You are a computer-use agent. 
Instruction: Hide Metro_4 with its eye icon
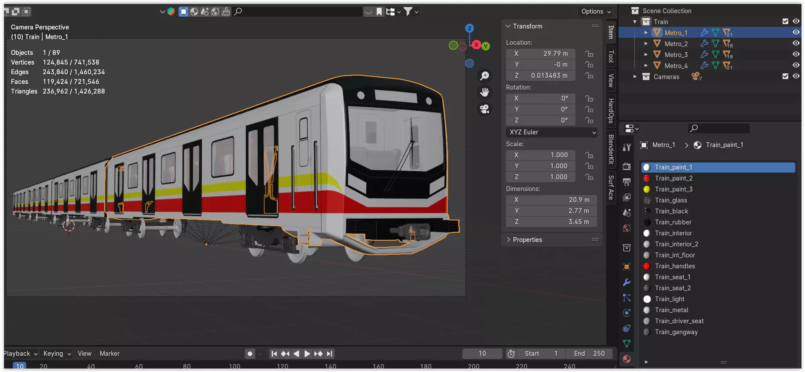pos(796,65)
